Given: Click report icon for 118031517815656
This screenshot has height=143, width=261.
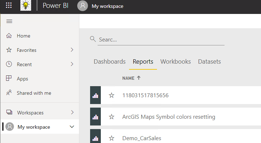Looking at the screenshot, I should [x=95, y=95].
